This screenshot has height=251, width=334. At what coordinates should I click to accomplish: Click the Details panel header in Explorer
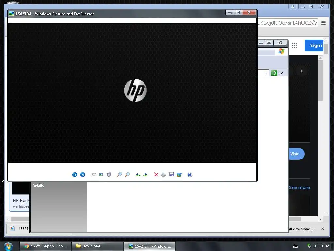click(x=38, y=186)
